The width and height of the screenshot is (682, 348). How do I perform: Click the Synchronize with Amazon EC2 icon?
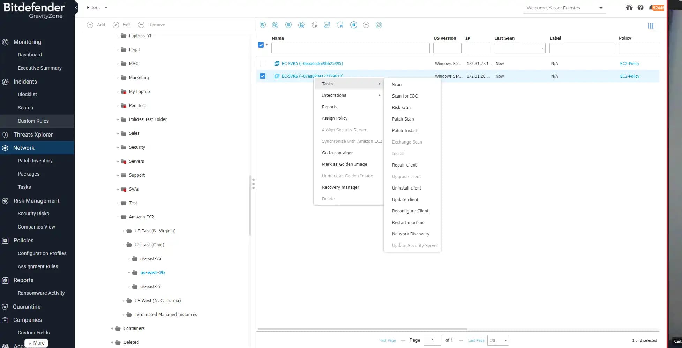click(327, 25)
